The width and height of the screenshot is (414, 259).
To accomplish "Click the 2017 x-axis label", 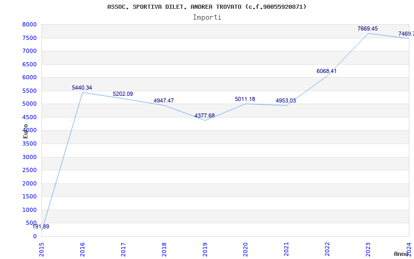I will click(123, 250).
